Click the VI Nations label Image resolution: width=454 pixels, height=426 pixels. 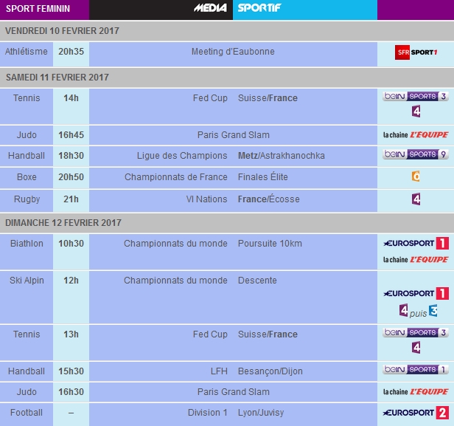tap(206, 199)
